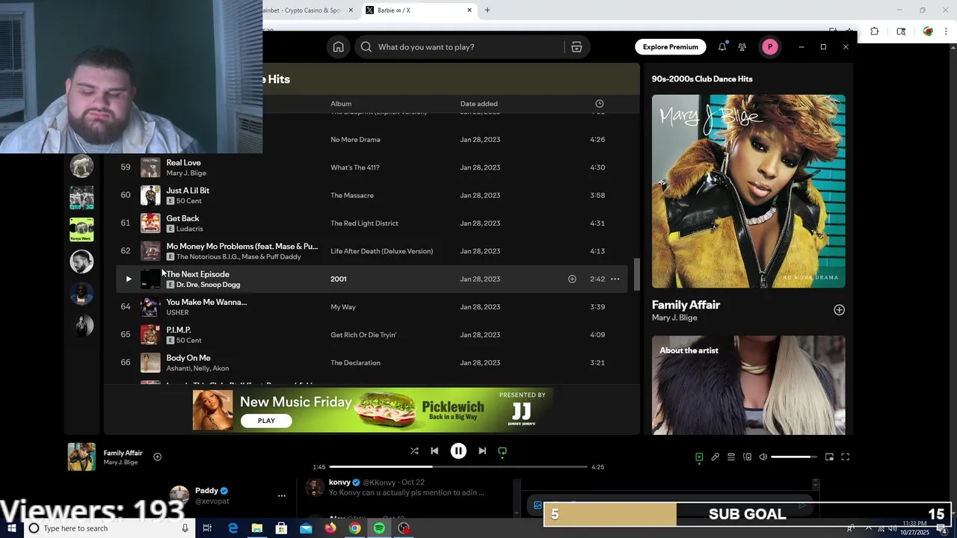Viewport: 957px width, 538px height.
Task: Close the 'Barbie ∞ / X' tab
Action: point(470,10)
